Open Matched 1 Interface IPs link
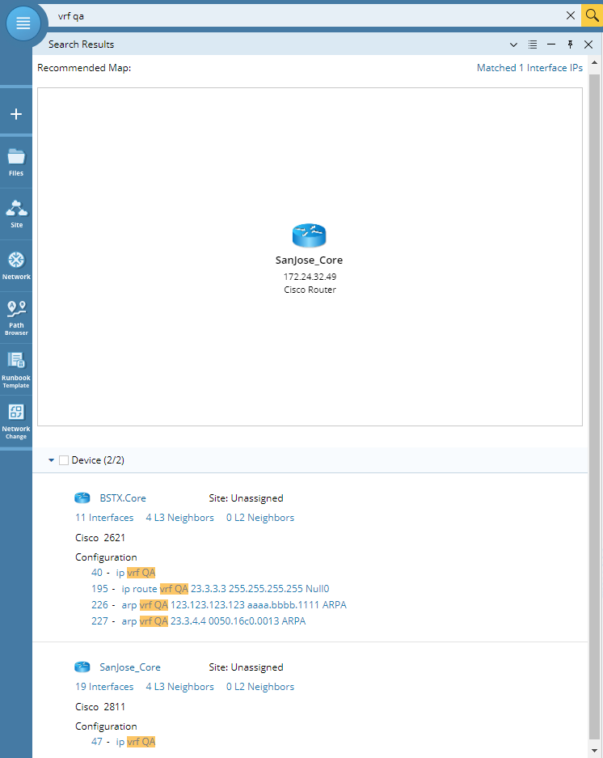603x758 pixels. point(529,68)
